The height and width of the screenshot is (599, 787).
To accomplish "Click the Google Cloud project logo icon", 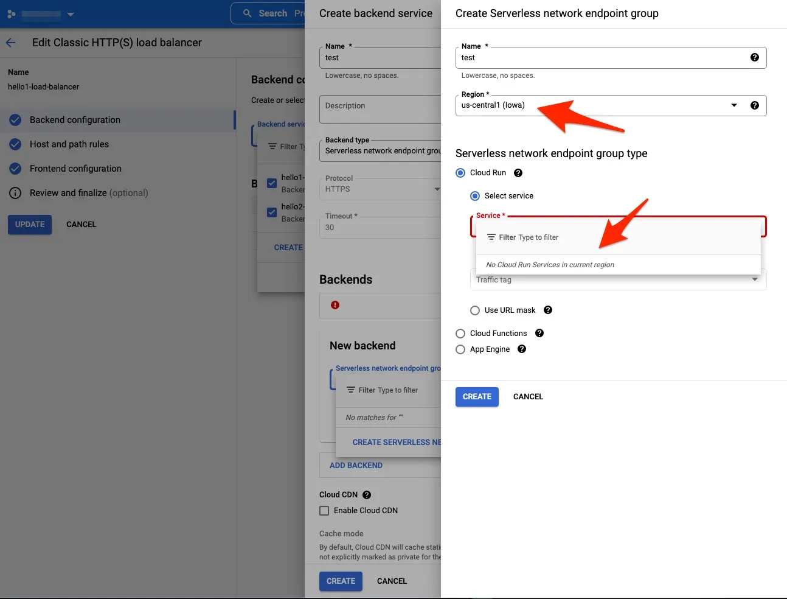I will [x=11, y=13].
